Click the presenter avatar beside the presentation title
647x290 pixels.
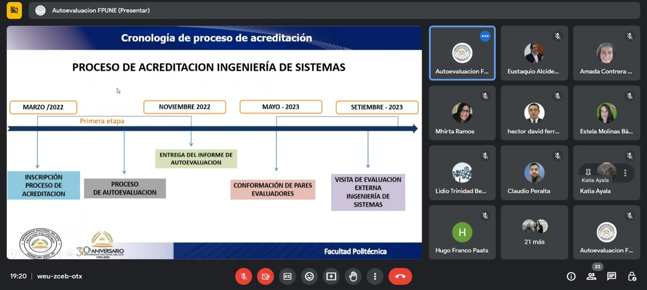[x=40, y=11]
